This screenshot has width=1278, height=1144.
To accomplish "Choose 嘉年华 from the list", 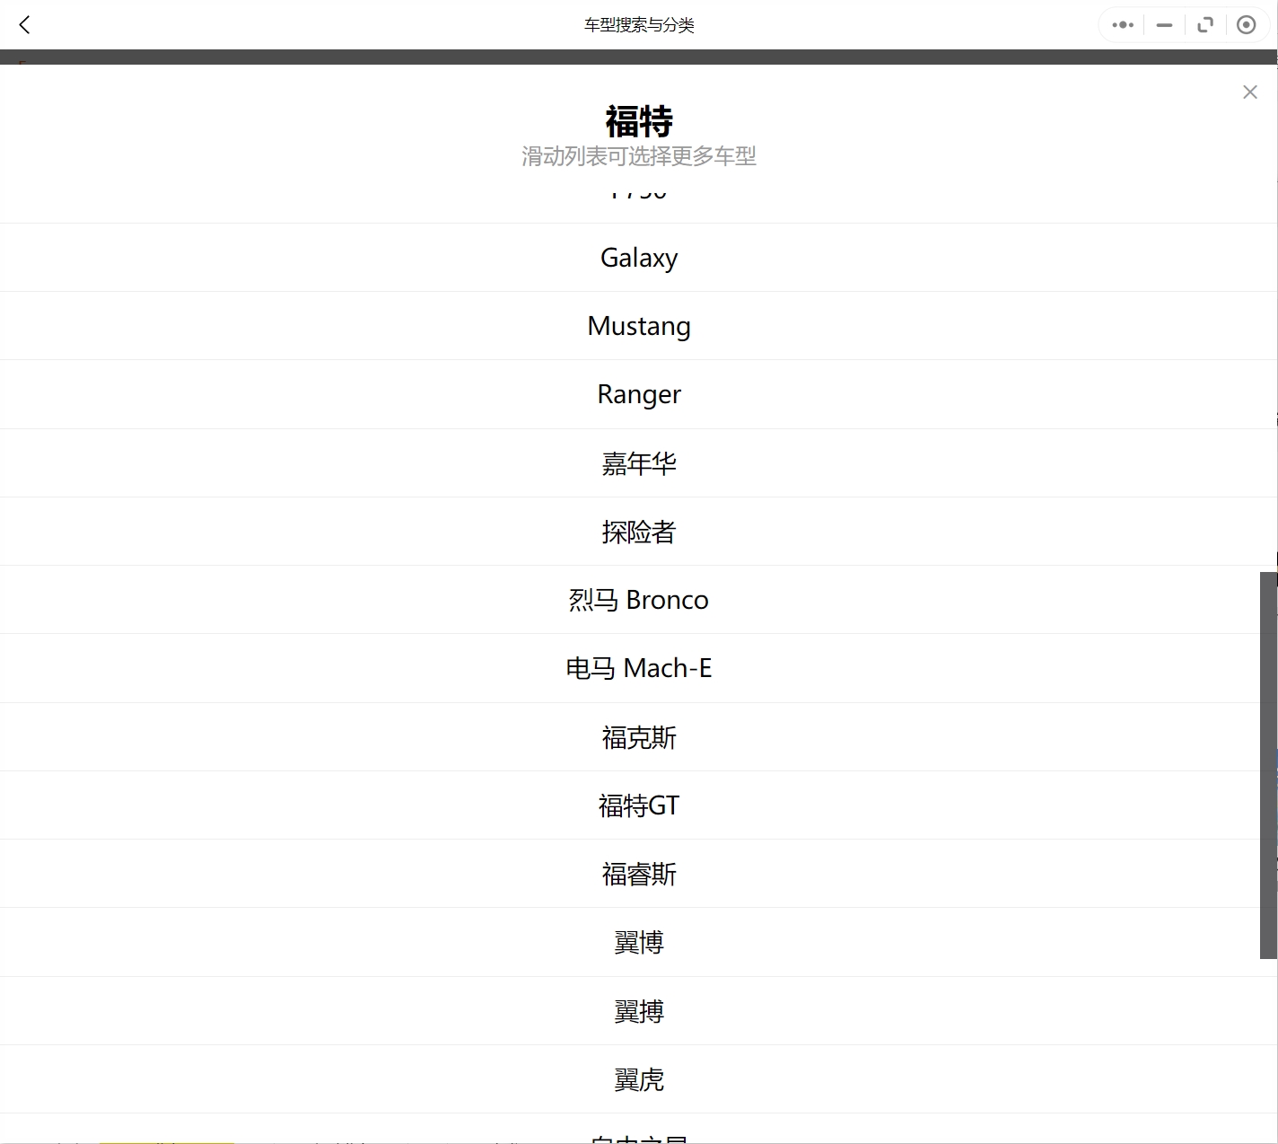I will click(639, 463).
